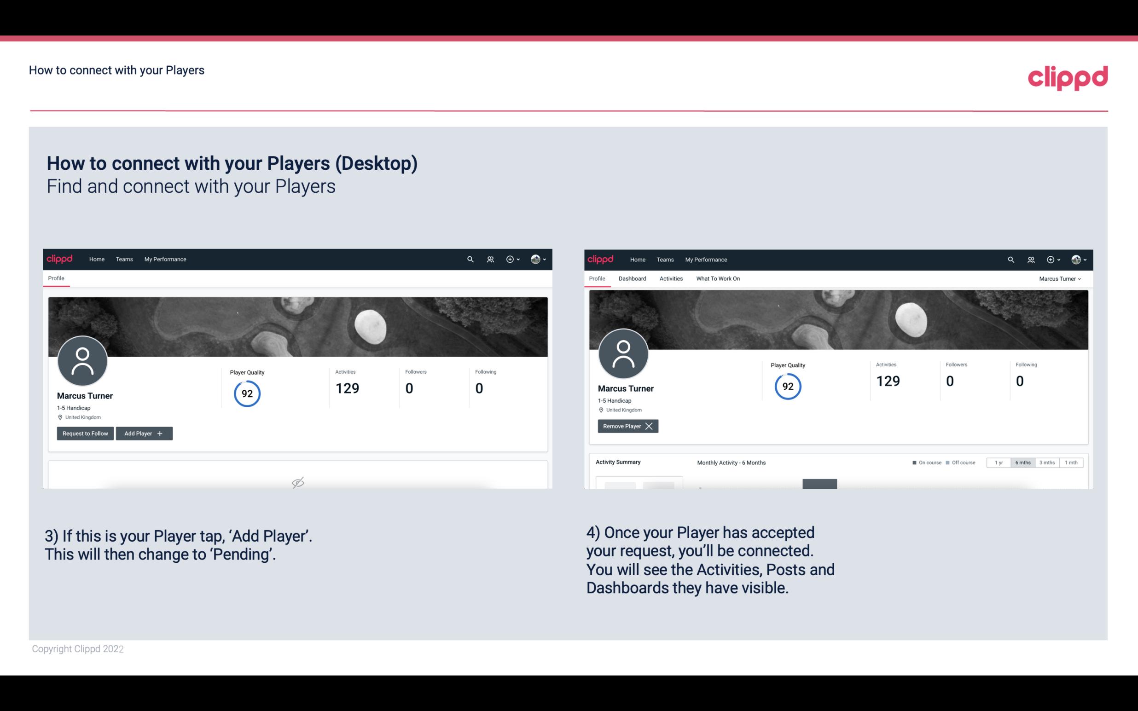This screenshot has height=711, width=1138.
Task: Click the 'Request to Follow' button on profile
Action: coord(84,434)
